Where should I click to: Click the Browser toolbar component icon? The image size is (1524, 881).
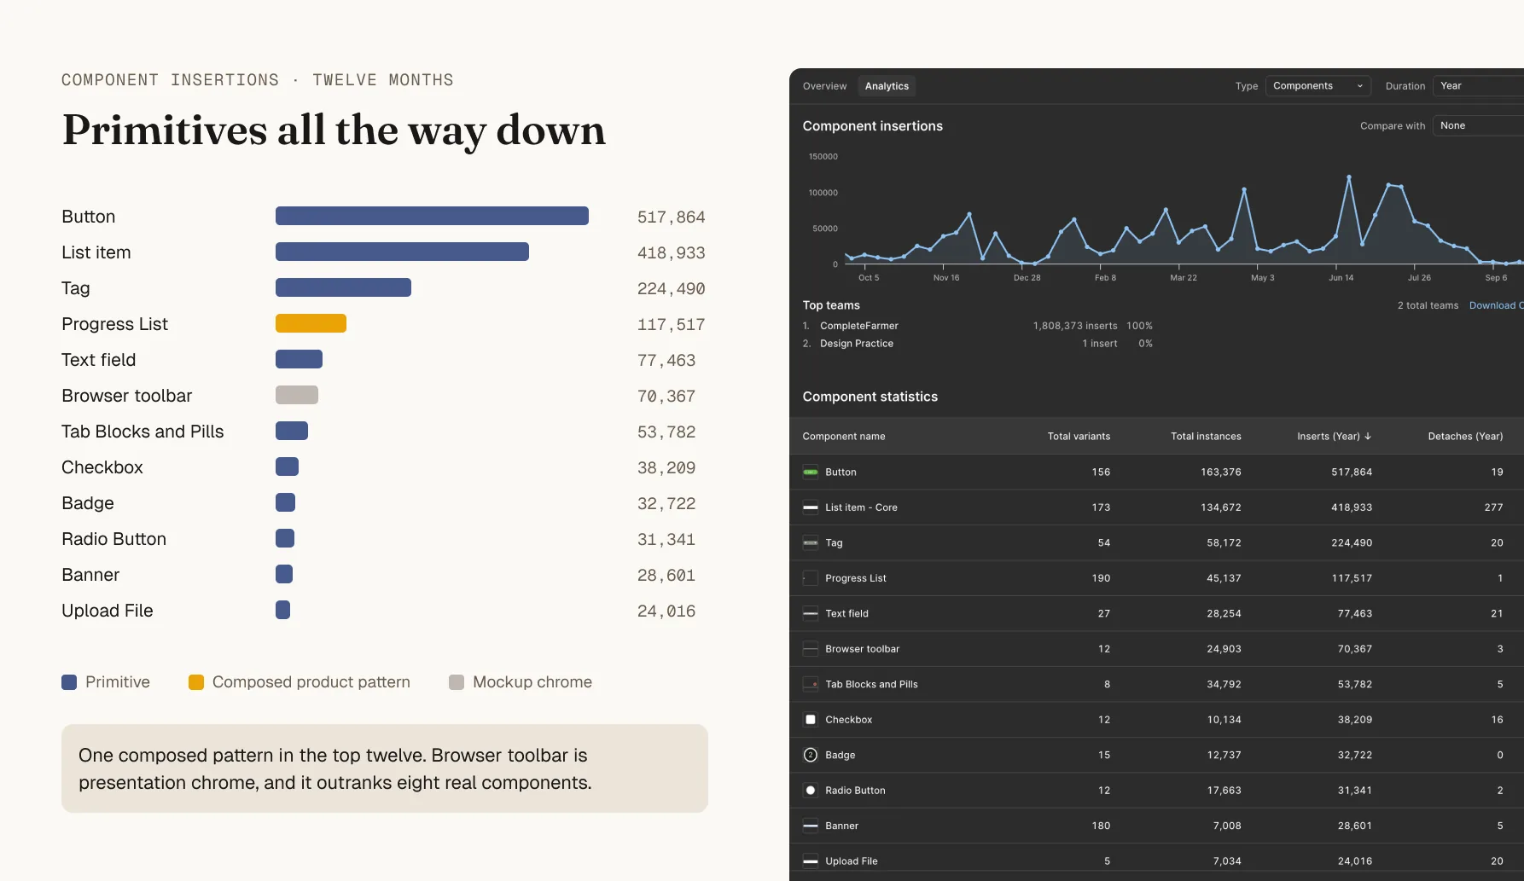click(x=811, y=649)
